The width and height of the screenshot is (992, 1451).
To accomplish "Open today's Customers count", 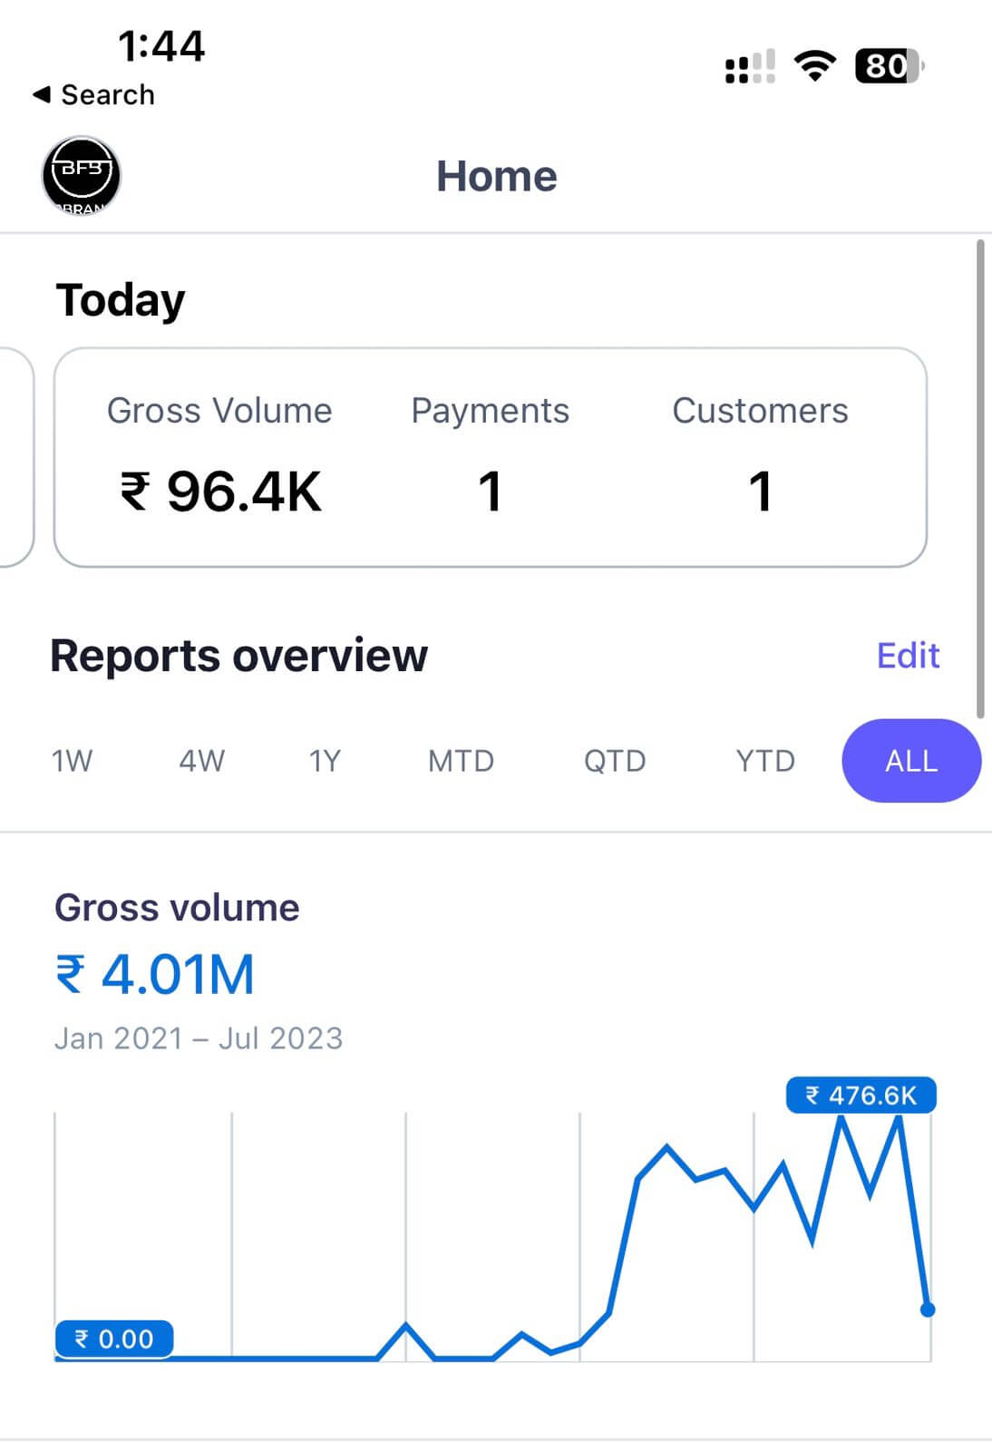I will pyautogui.click(x=760, y=492).
